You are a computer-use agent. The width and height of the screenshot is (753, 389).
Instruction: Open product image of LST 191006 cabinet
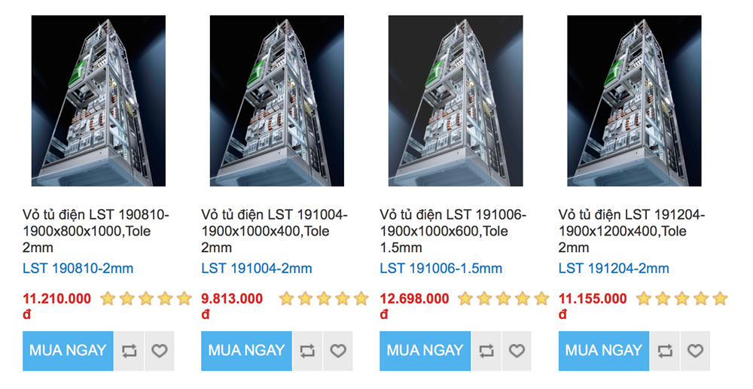(x=456, y=101)
